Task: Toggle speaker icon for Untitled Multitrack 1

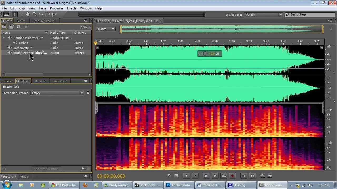Action: coord(10,38)
